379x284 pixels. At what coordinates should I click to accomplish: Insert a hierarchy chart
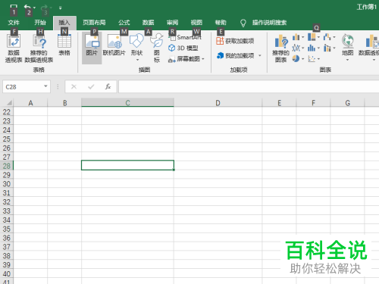(314, 37)
